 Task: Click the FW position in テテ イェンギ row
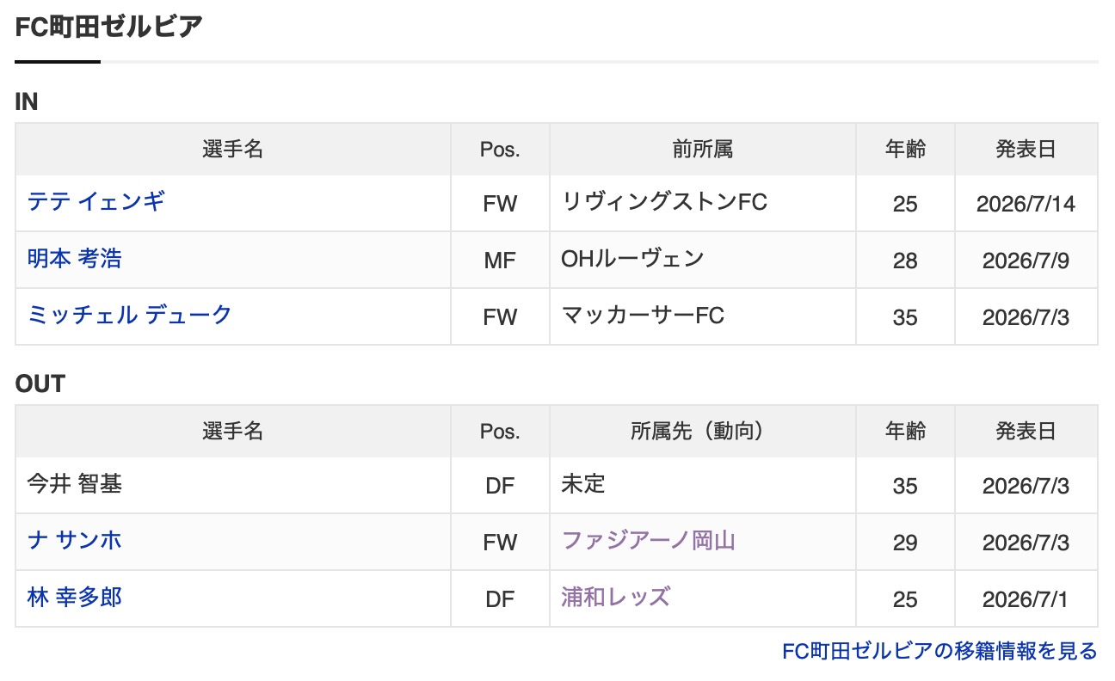500,205
